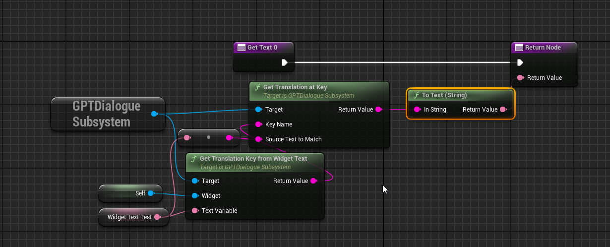Click the Get Text 0 execution output pin

[x=285, y=62]
